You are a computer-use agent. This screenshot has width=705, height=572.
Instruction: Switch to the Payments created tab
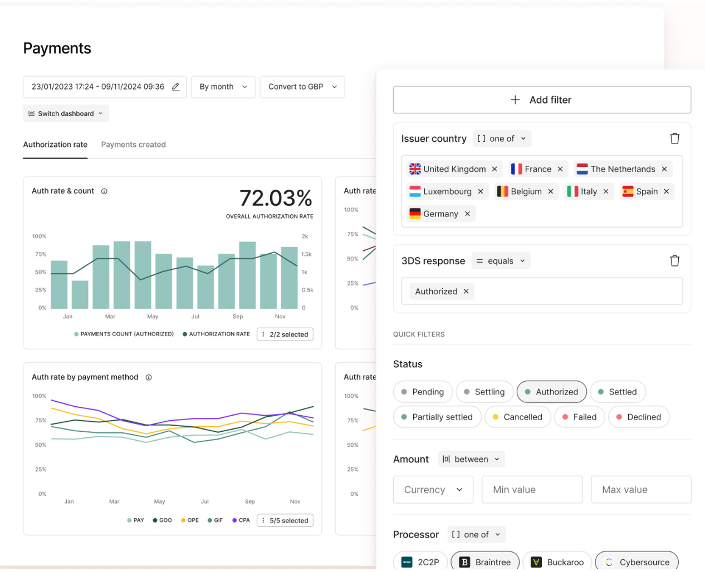point(134,145)
